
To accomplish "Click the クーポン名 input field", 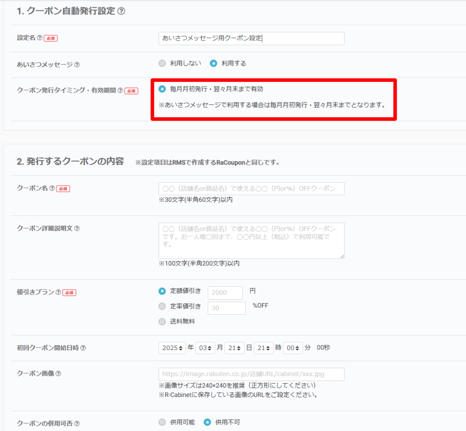I will pos(251,189).
